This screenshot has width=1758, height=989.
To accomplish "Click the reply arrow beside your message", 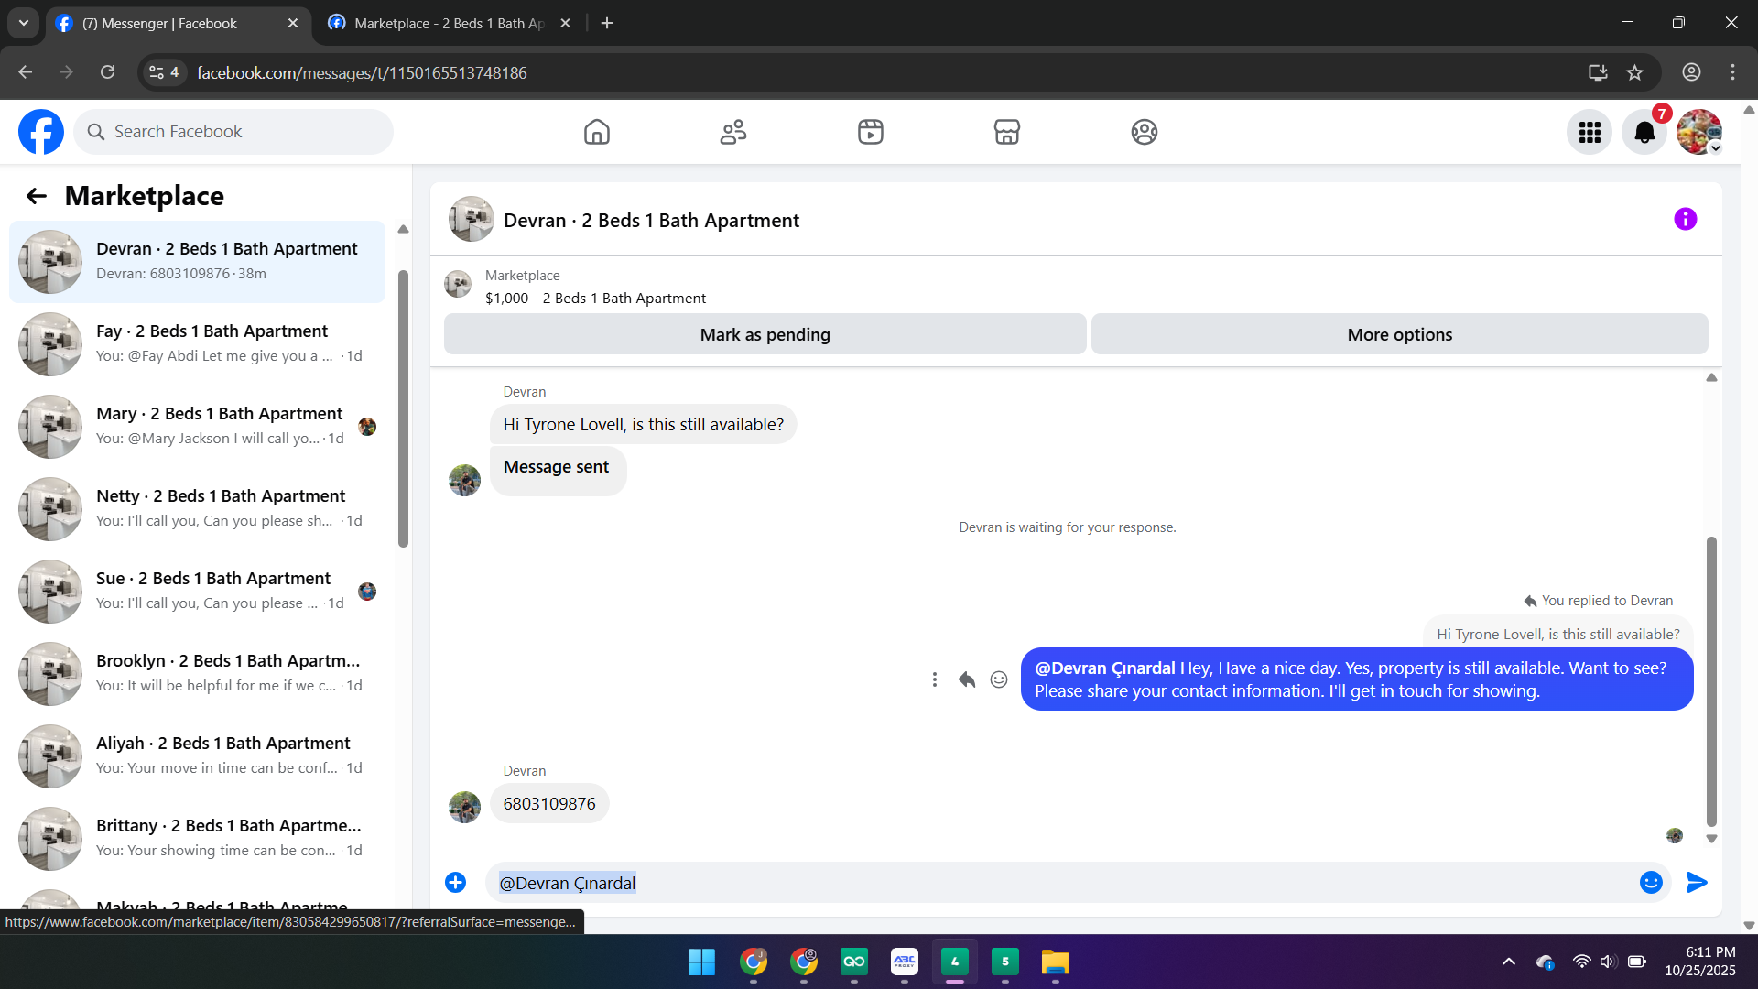I will click(x=967, y=679).
